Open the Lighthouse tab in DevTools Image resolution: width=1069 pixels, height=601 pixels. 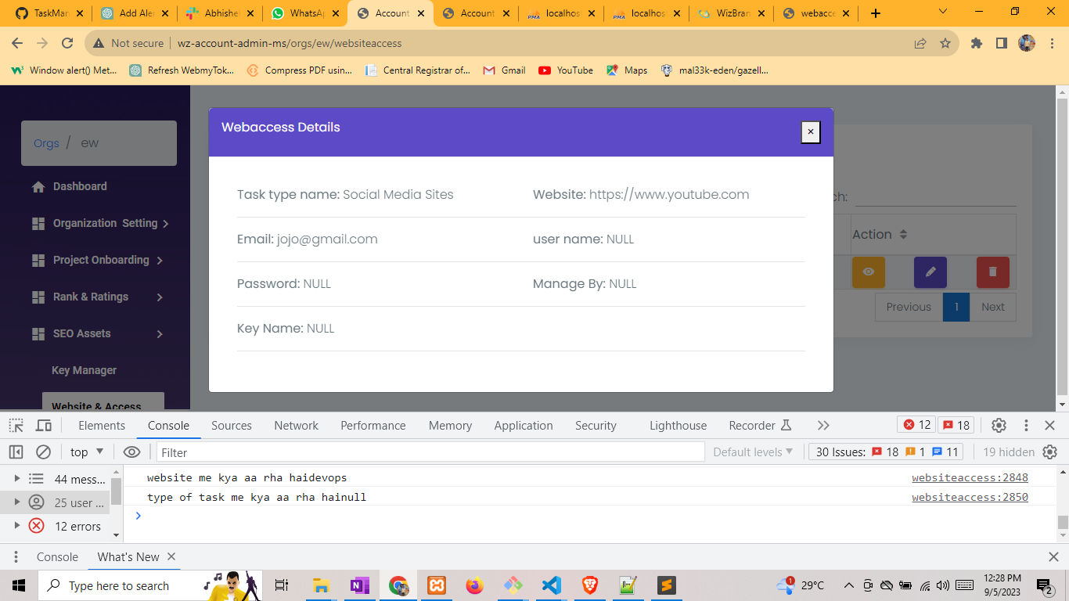tap(678, 426)
